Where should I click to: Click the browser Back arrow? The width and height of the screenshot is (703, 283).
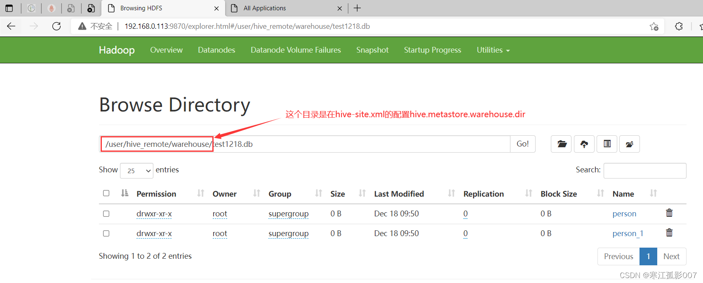tap(11, 26)
